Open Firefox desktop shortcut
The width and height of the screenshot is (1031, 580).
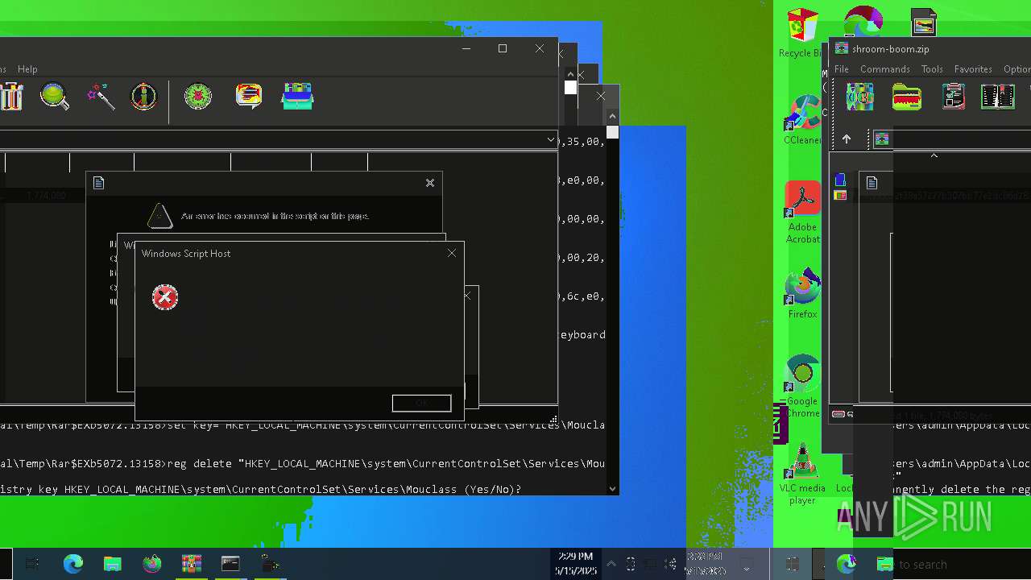point(803,294)
